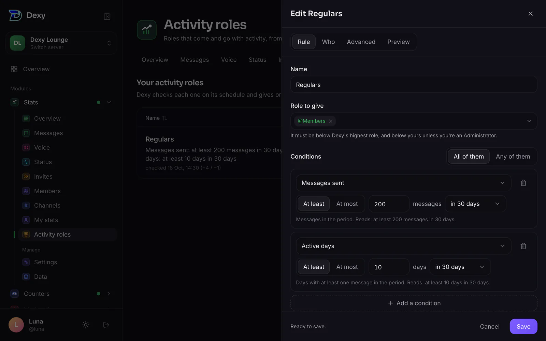Collapse the sidebar panel icon
Image resolution: width=546 pixels, height=341 pixels.
107,17
